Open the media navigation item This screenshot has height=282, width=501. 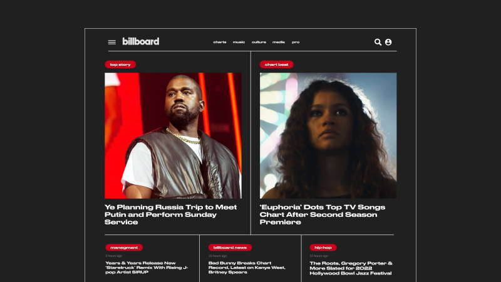279,42
